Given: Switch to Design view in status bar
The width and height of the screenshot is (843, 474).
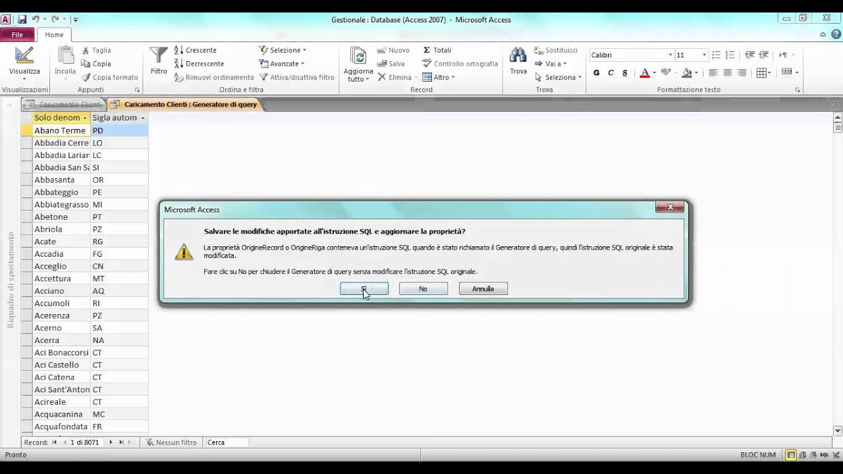Looking at the screenshot, I should click(x=835, y=455).
